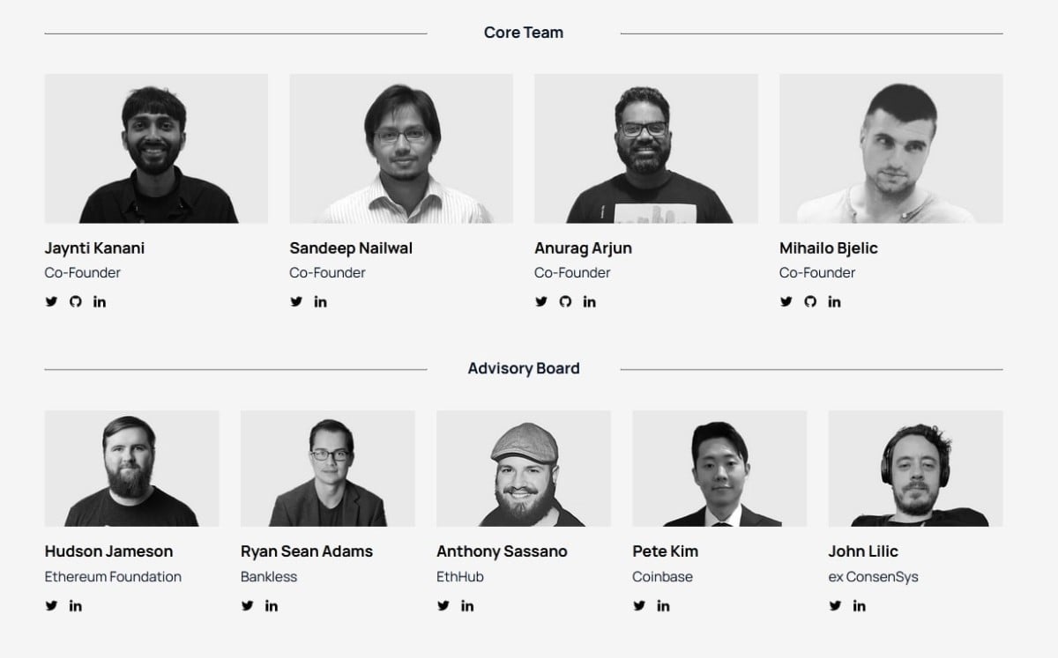Open Hudson Jameson's Twitter icon
The height and width of the screenshot is (658, 1058).
(x=51, y=606)
